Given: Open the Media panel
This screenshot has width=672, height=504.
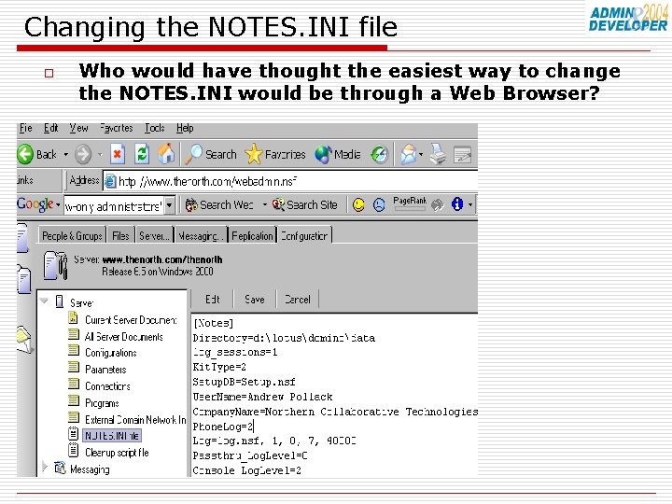Looking at the screenshot, I should (x=338, y=154).
